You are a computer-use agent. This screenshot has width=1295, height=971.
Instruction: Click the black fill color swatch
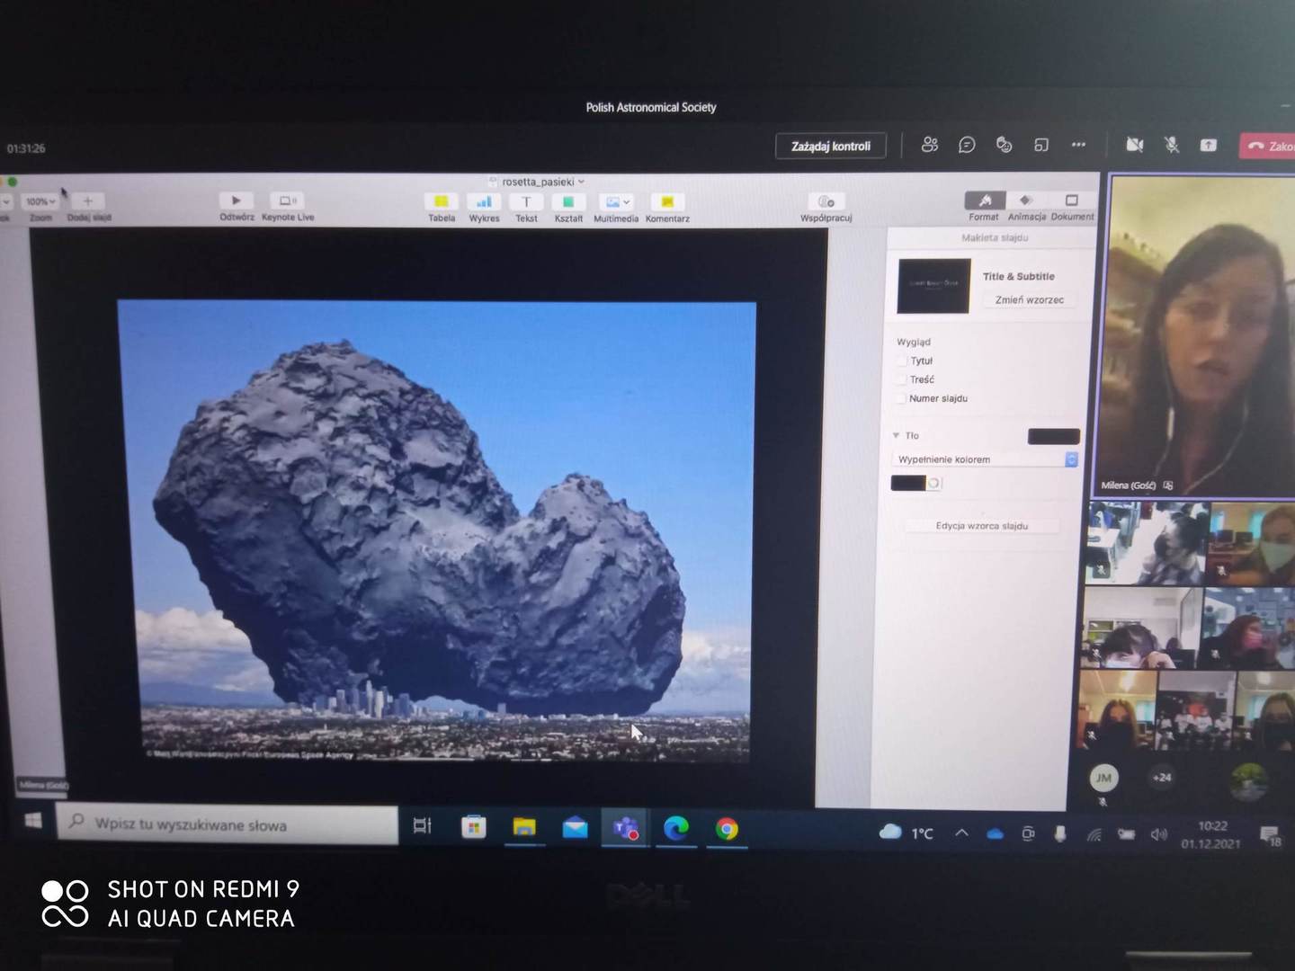tap(907, 484)
